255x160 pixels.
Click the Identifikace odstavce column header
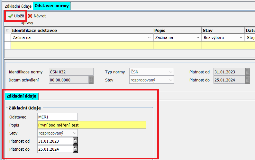coord(82,30)
